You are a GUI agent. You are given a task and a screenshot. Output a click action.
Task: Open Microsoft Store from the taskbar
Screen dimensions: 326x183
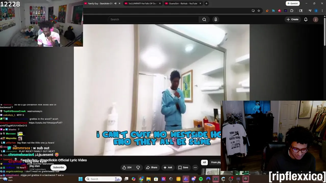156,179
